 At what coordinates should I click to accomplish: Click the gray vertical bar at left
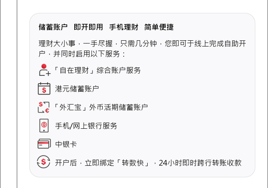pos(17,94)
